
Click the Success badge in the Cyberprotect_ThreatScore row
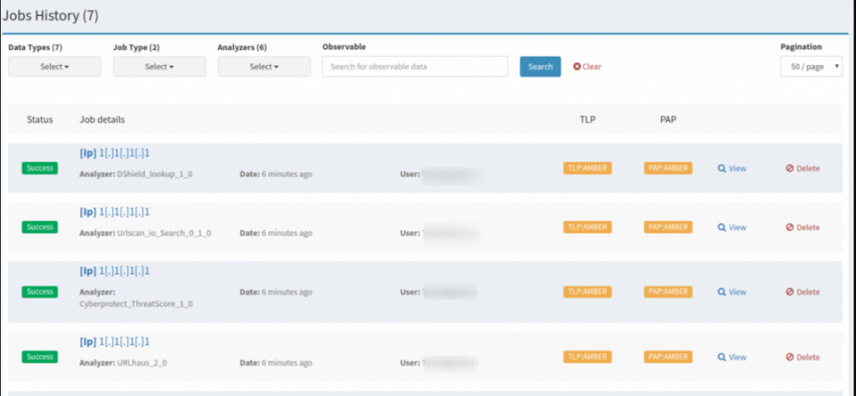coord(40,292)
